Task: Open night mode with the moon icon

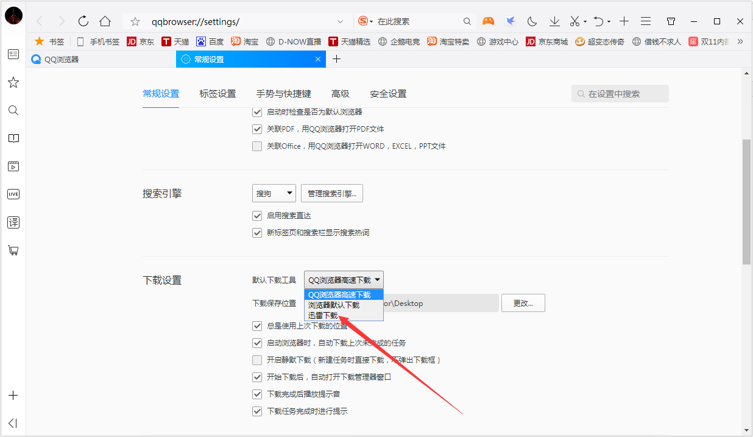Action: [531, 20]
